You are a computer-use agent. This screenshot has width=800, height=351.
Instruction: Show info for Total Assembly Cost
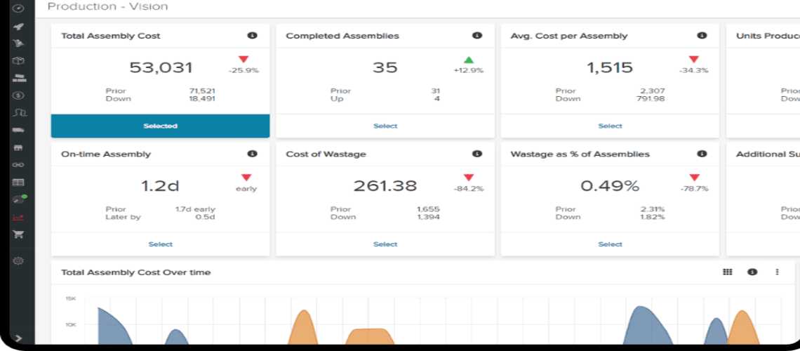(x=252, y=36)
